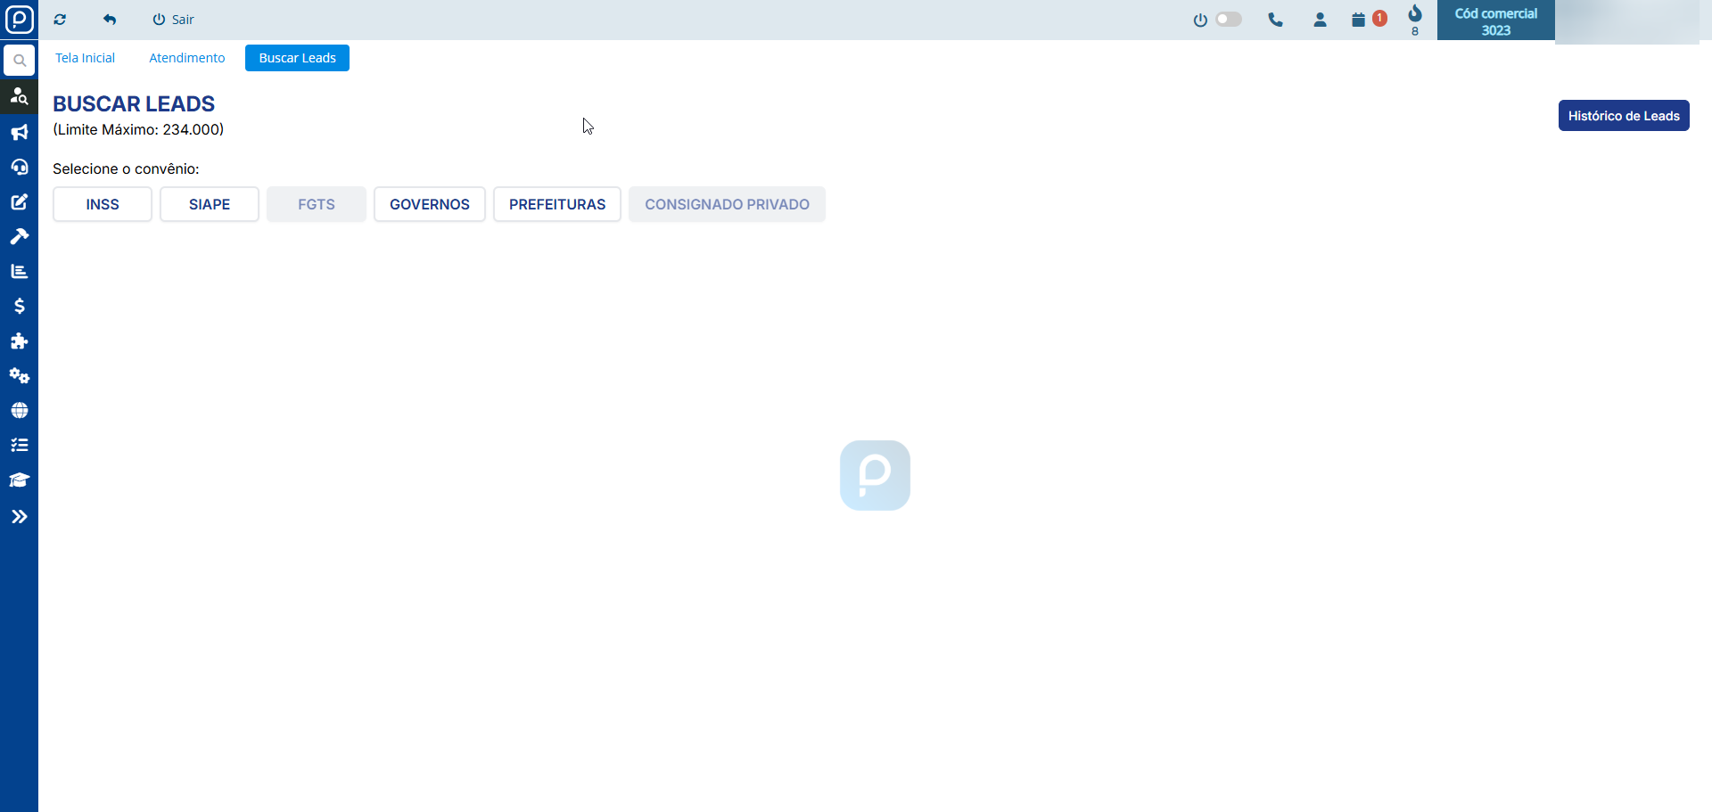Image resolution: width=1712 pixels, height=812 pixels.
Task: Click the megaphone campaigns icon in sidebar
Action: (x=19, y=133)
